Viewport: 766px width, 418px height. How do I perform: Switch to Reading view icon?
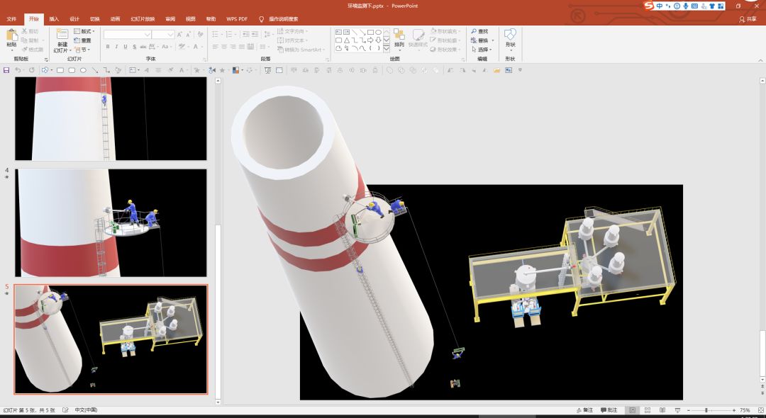click(662, 410)
